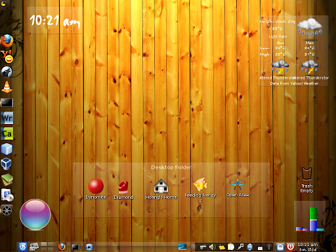This screenshot has height=252, width=336.
Task: Launch Open Arena from Desktop Folder
Action: click(x=238, y=188)
